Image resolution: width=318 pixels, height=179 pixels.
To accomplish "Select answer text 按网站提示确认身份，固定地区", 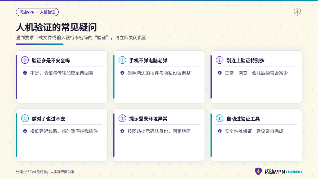I will coord(159,131).
